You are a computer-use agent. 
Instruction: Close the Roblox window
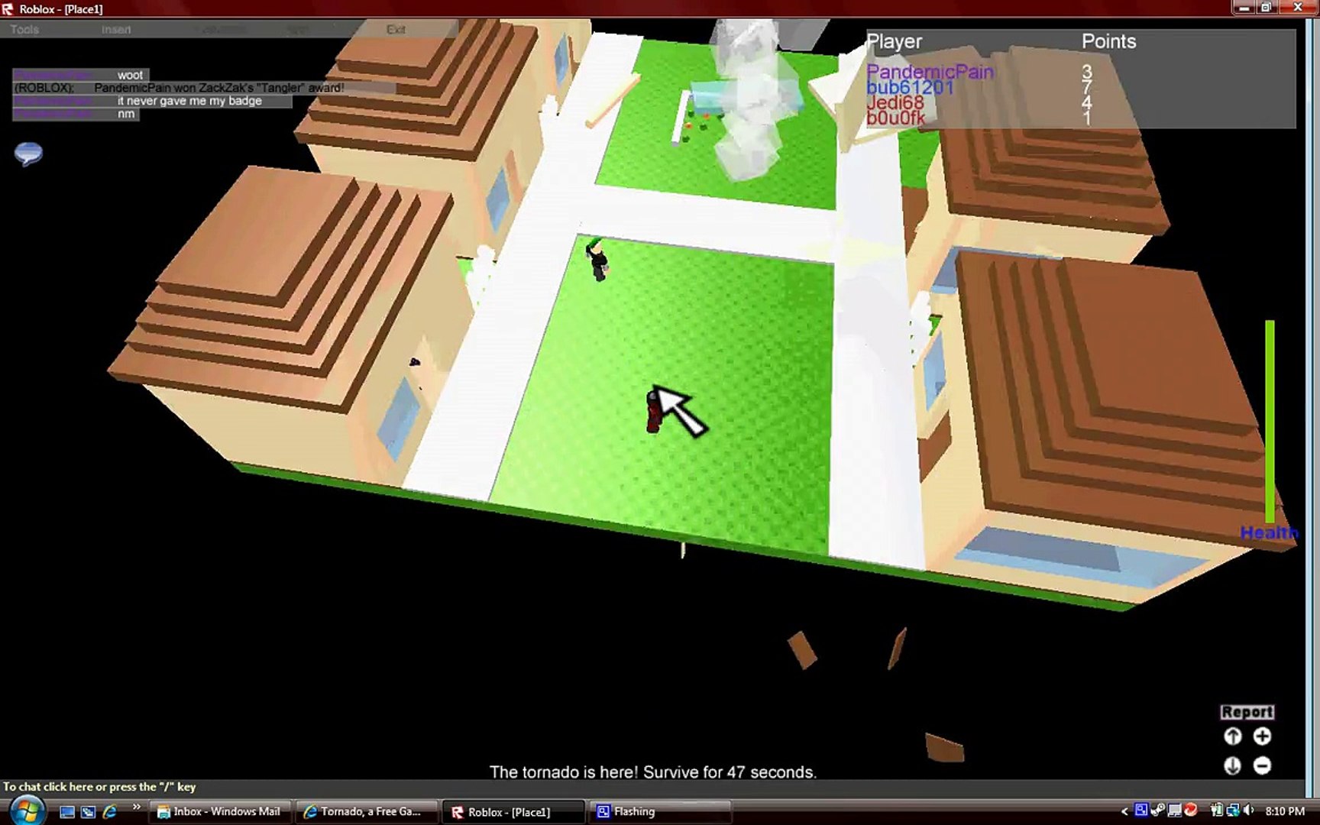1297,8
